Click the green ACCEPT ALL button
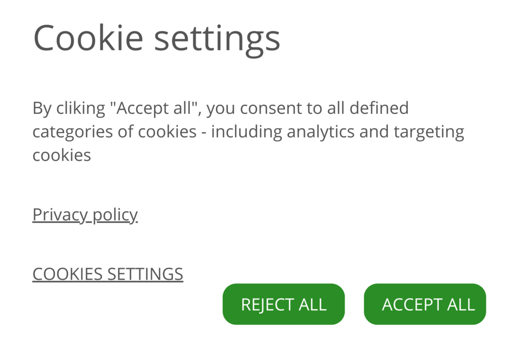The image size is (517, 357). click(x=425, y=304)
